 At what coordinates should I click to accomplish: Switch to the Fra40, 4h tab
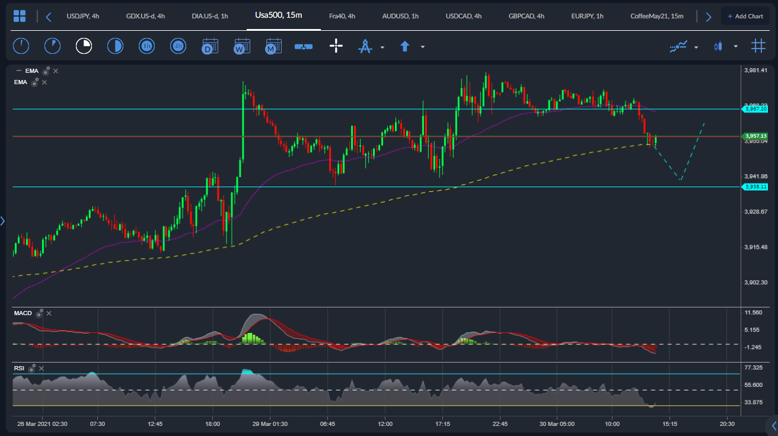(x=342, y=16)
